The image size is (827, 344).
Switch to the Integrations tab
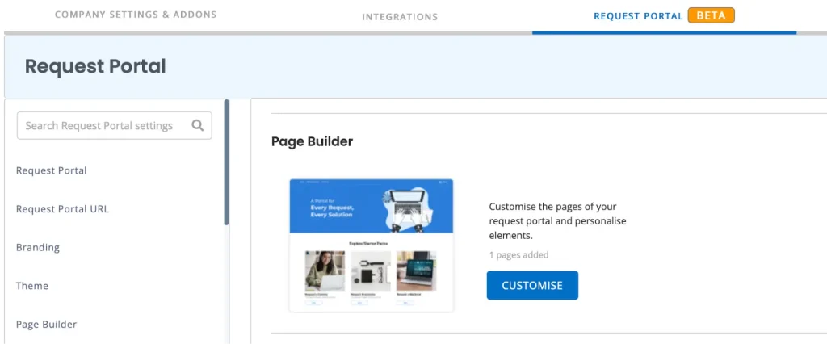click(x=400, y=17)
